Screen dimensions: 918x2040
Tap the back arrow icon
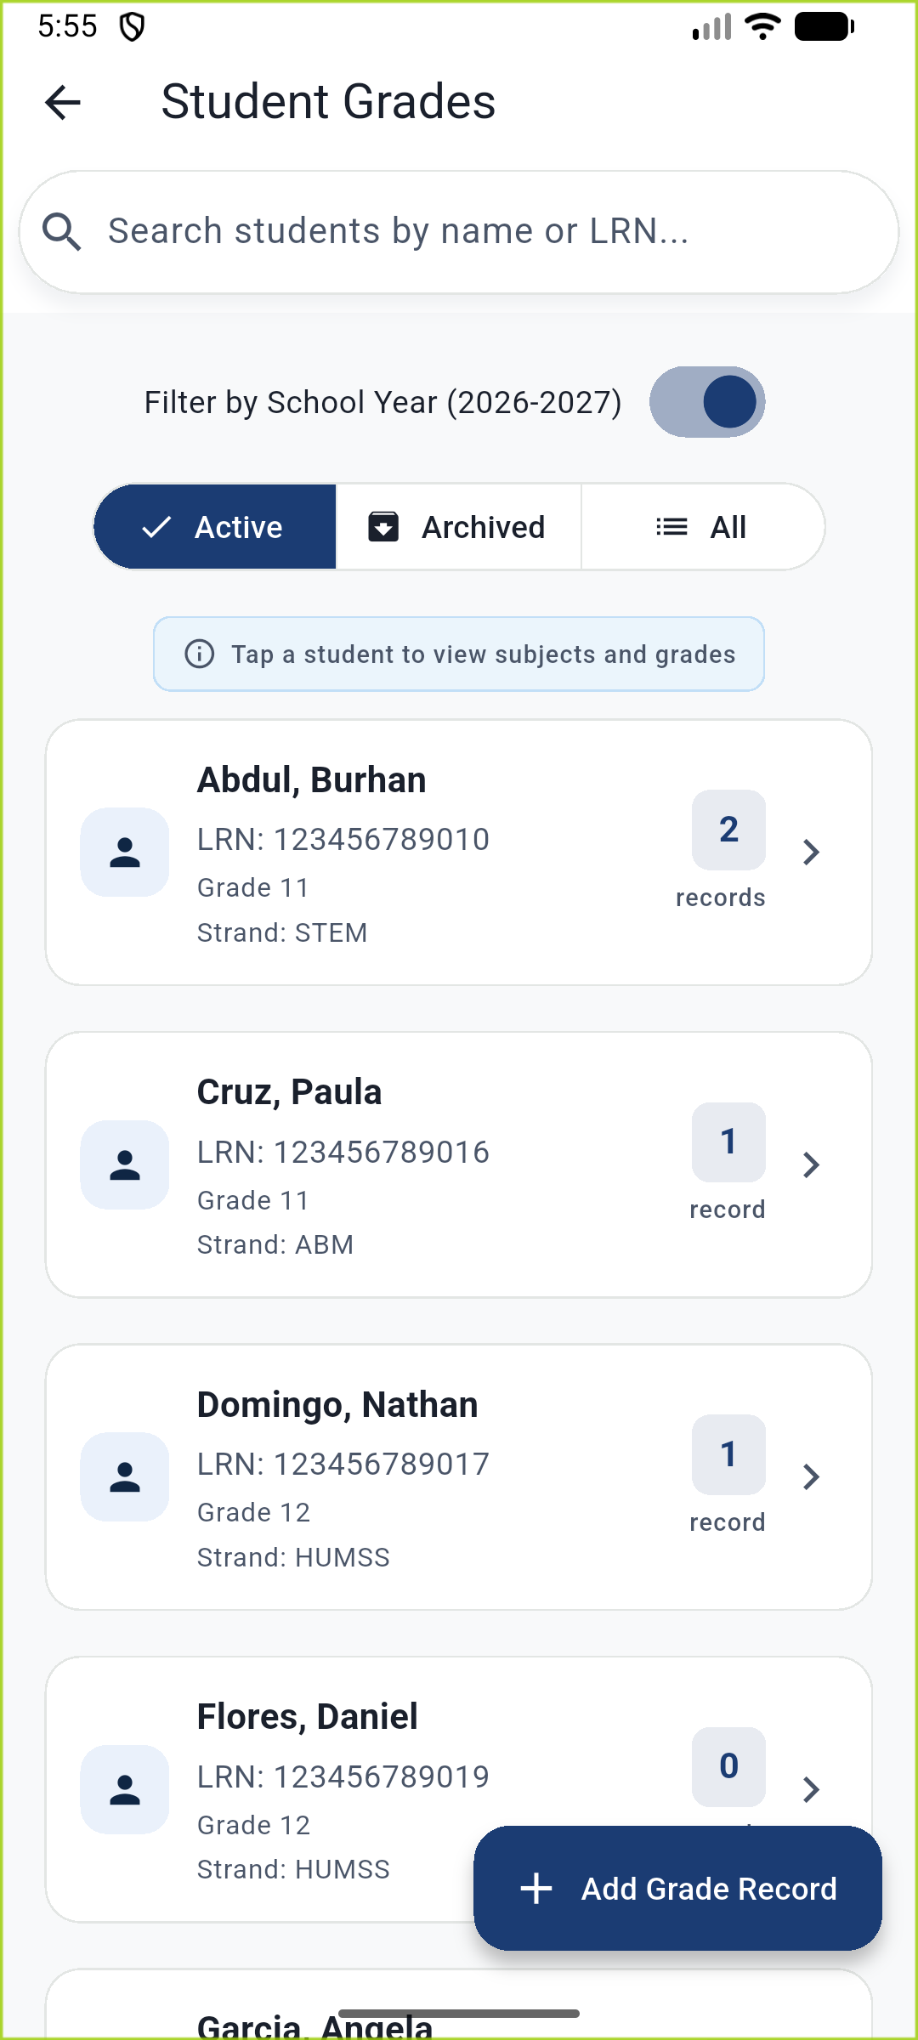[x=63, y=103]
